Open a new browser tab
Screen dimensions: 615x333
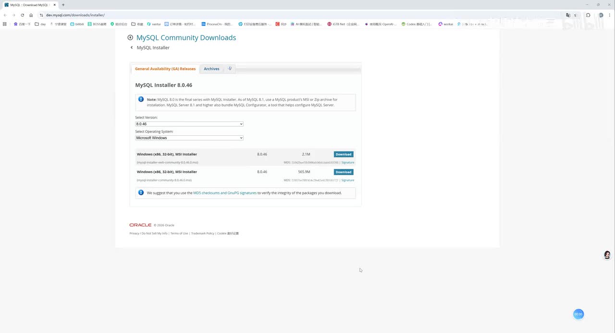click(x=63, y=5)
